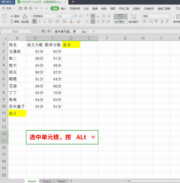Align text to top of cell
Screen dimensions: 180x183
coord(88,16)
